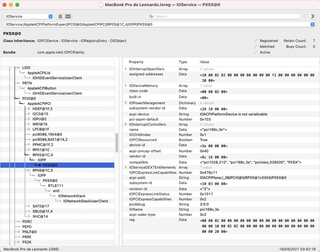Select the subsystem-vendor-id property row
The height and width of the screenshot is (252, 320).
point(221,109)
